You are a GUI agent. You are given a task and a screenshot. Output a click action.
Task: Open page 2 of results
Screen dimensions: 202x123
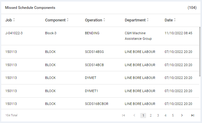[x=151, y=115]
